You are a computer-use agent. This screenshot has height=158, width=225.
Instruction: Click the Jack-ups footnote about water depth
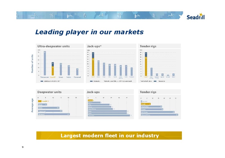click(118, 81)
